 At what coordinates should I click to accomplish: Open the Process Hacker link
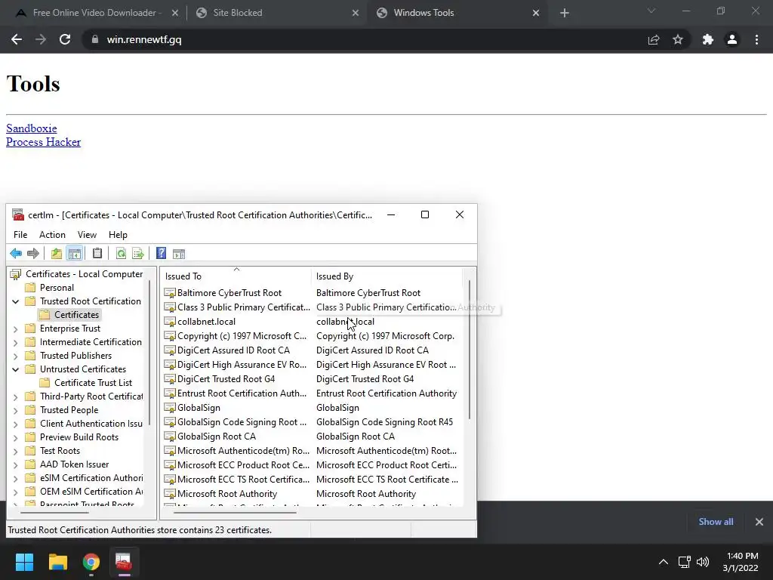(x=43, y=142)
